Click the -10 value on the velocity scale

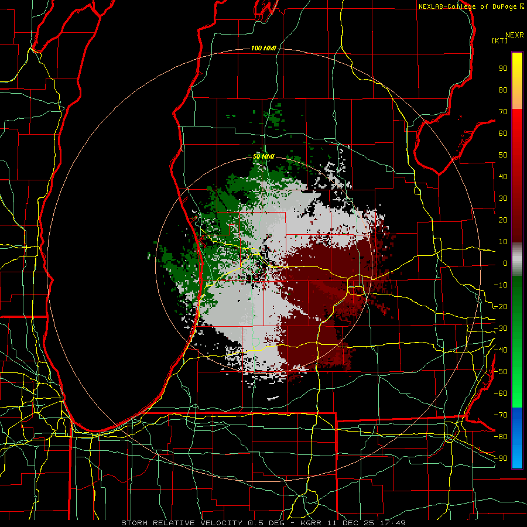(x=501, y=285)
